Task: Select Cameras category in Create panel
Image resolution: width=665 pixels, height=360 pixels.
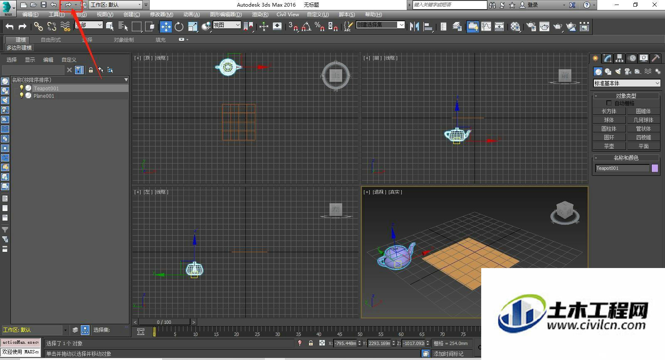Action: tap(628, 72)
